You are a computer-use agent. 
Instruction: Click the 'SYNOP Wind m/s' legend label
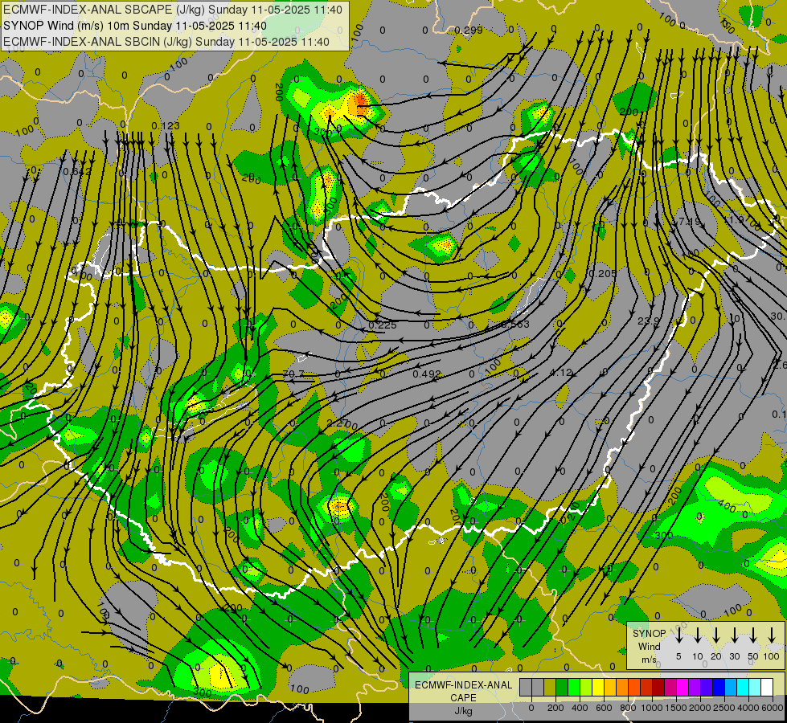[649, 646]
